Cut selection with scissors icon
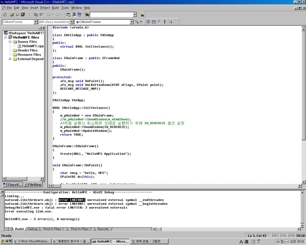The width and height of the screenshot is (306, 245). [x=30, y=15]
